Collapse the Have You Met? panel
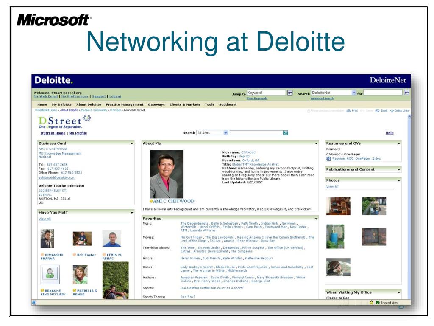The image size is (434, 326). [132, 213]
